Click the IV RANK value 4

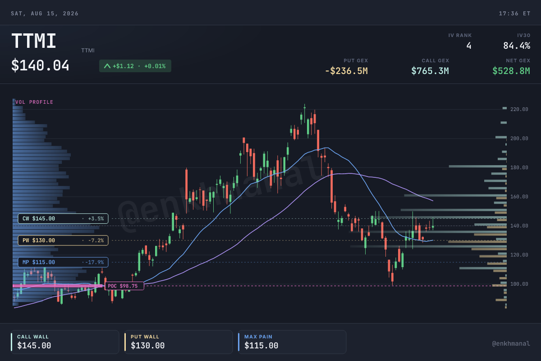pyautogui.click(x=469, y=46)
